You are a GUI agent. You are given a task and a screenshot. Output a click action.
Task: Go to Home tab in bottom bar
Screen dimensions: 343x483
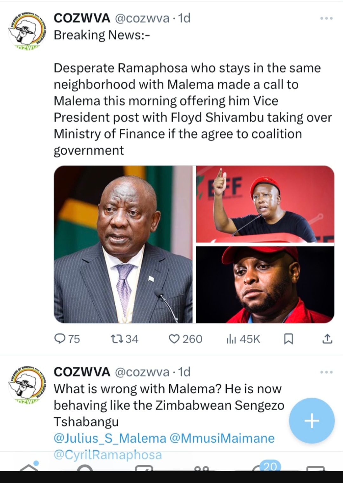click(x=29, y=467)
